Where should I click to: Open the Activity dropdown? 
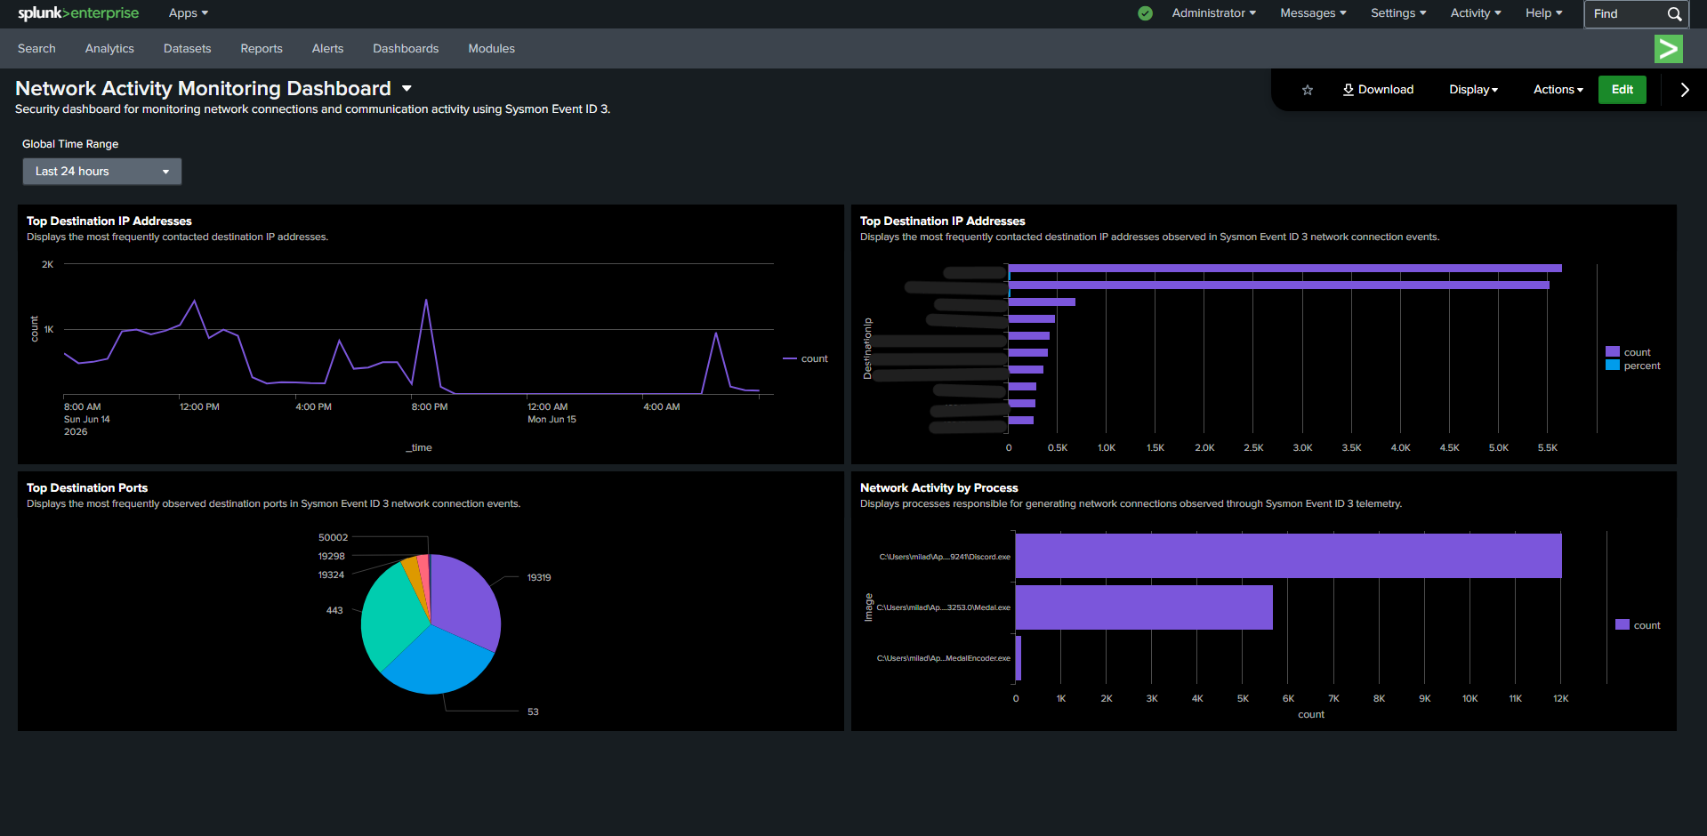coord(1476,13)
